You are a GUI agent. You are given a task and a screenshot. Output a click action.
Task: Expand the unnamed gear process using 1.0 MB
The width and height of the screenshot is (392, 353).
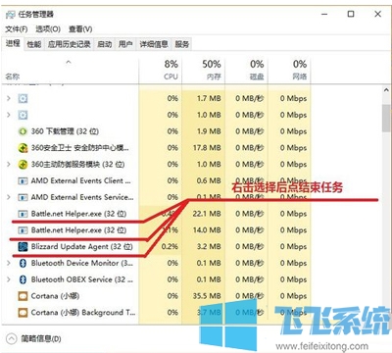tap(9, 115)
